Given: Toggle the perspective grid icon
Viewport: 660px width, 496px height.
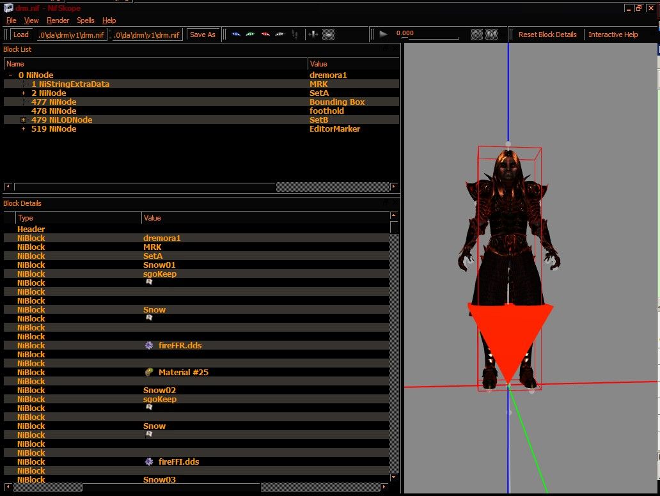Looking at the screenshot, I should pyautogui.click(x=328, y=35).
